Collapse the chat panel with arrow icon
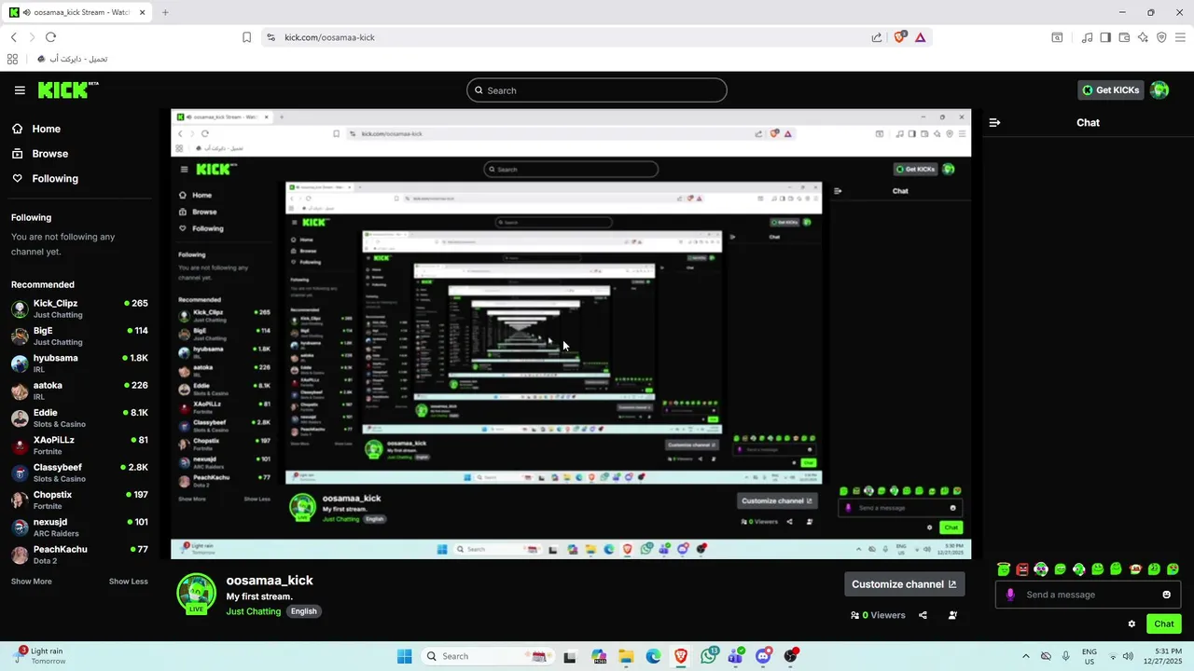Image resolution: width=1194 pixels, height=671 pixels. (x=995, y=122)
